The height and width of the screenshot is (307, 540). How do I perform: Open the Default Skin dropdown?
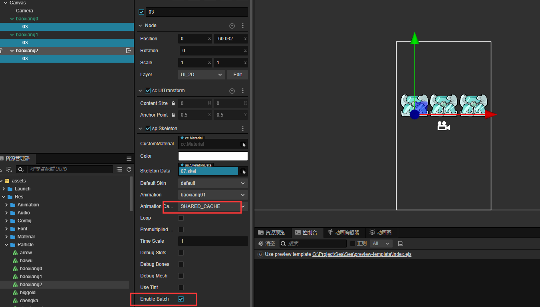coord(213,183)
